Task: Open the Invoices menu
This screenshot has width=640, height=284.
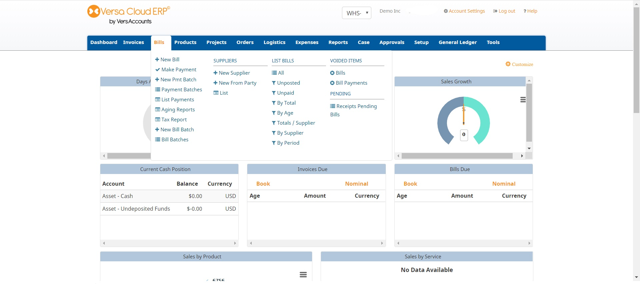Action: [133, 42]
